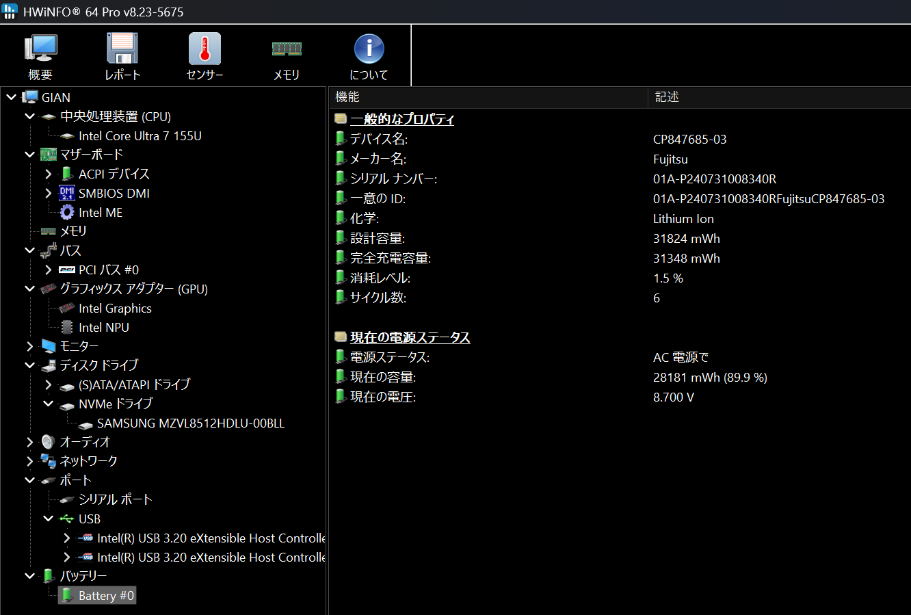Click the 電源ステータス value AC 電源で
Viewport: 911px width, 615px height.
pyautogui.click(x=681, y=357)
